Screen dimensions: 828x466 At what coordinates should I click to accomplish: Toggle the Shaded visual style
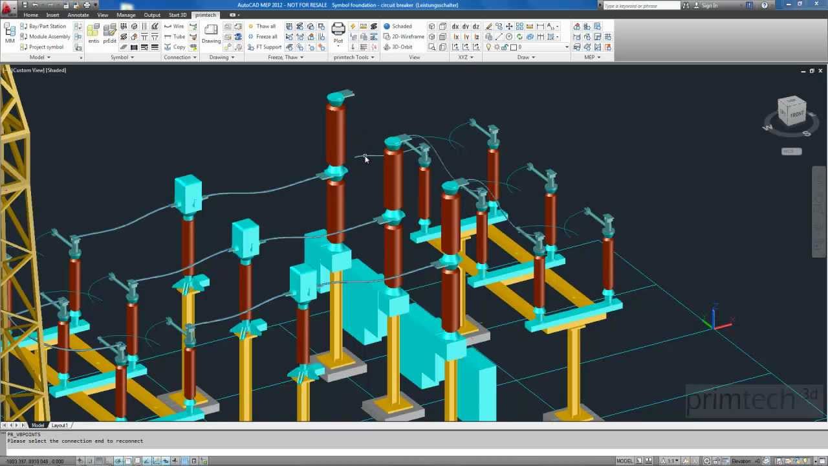click(x=403, y=26)
